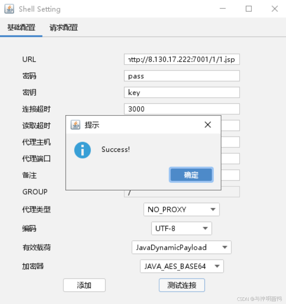Click the Success! message text
286x304 pixels.
point(116,149)
